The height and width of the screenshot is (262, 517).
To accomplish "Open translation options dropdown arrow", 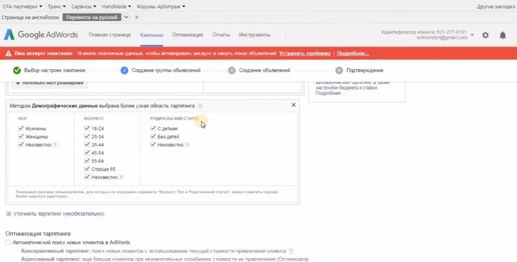I will (126, 17).
